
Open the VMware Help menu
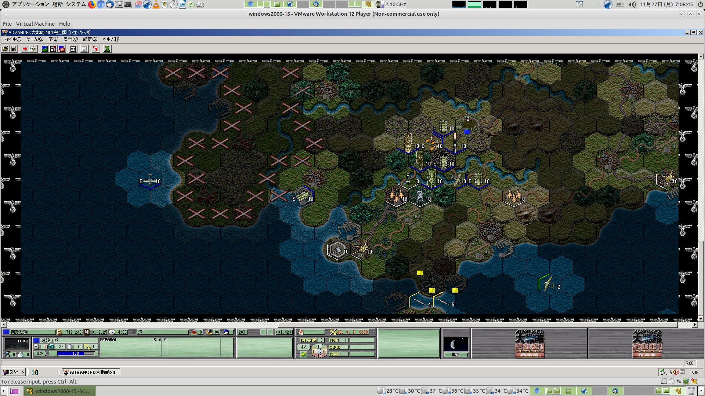click(65, 24)
